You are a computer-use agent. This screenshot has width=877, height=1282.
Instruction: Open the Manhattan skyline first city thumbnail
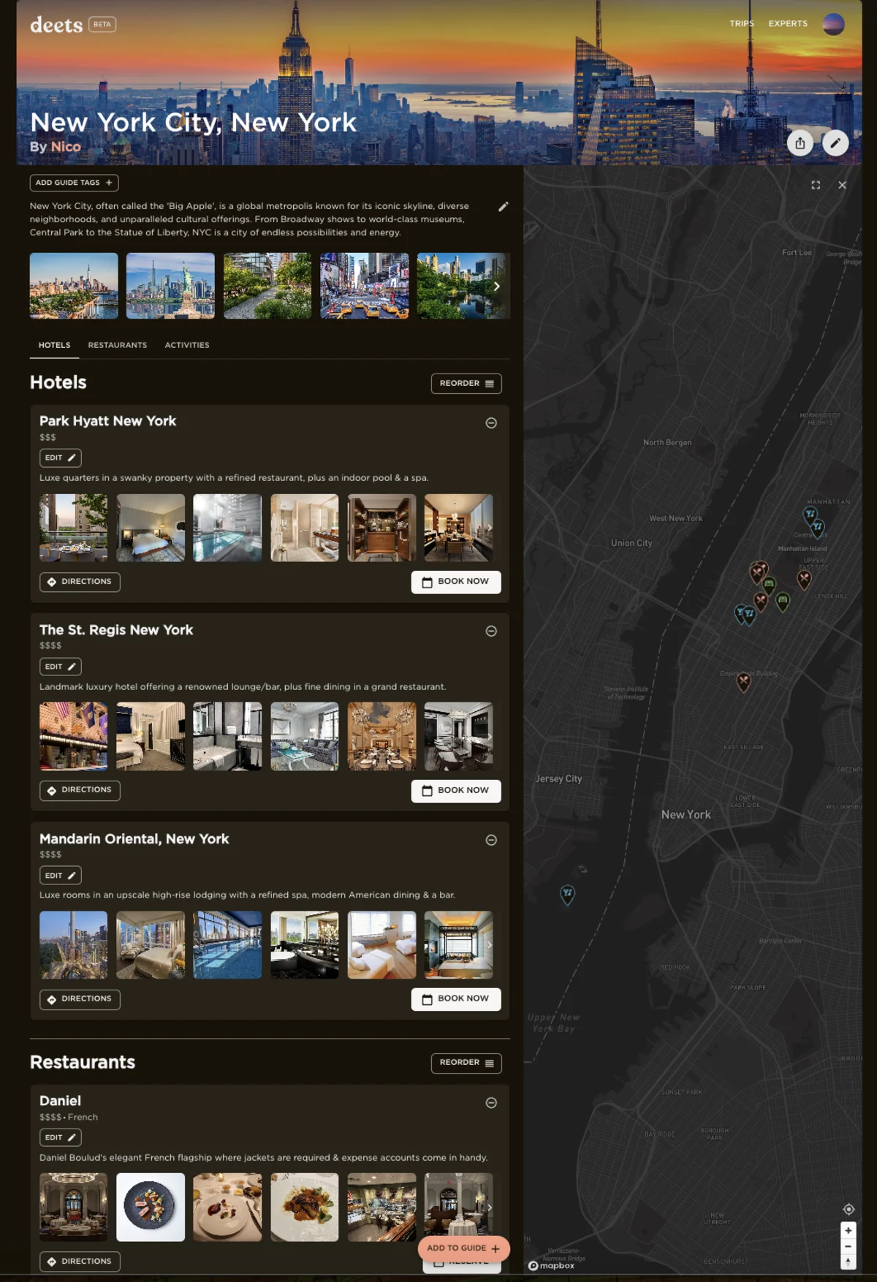click(x=74, y=286)
